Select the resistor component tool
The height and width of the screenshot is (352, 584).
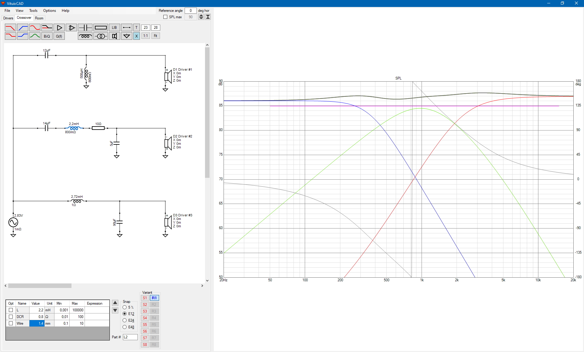100,28
